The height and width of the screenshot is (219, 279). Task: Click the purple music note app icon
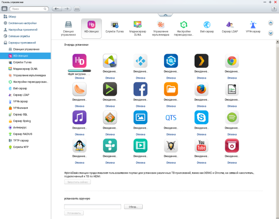pos(80,117)
